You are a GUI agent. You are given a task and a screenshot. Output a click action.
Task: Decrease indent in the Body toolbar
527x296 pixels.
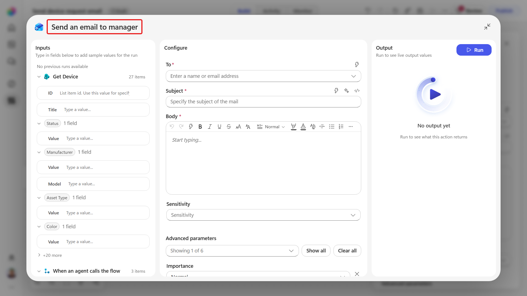[322, 126]
